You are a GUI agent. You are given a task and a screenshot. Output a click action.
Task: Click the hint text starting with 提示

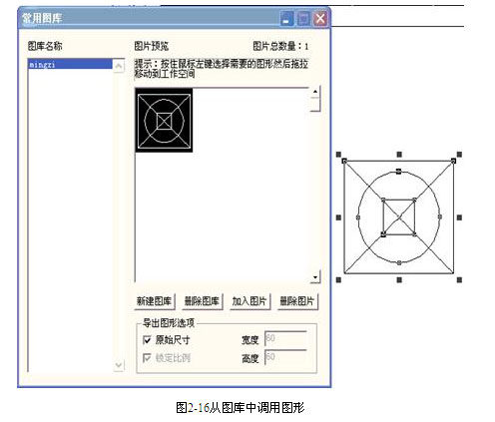[x=222, y=69]
